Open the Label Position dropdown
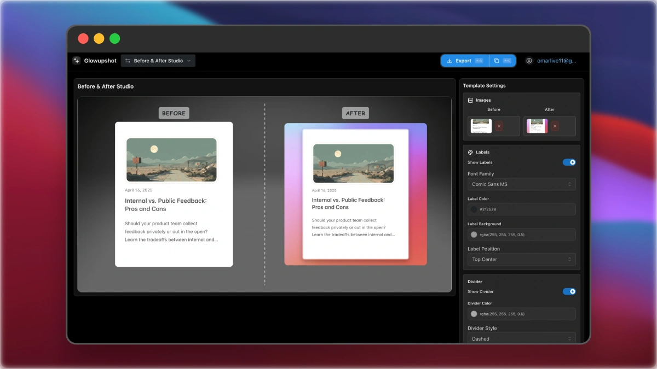Screen dimensions: 657x369 coord(521,260)
